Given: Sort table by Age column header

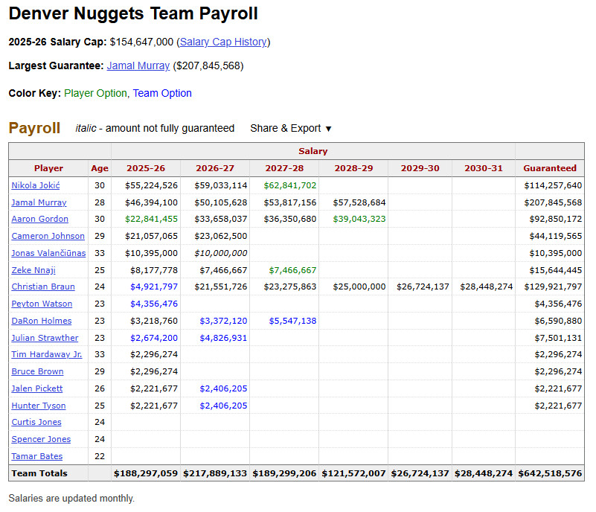Looking at the screenshot, I should [x=100, y=168].
